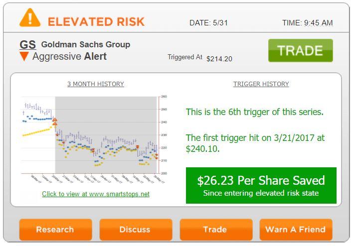Screen dimensions: 359x246
Task: Open the 3 Month History link
Action: click(96, 84)
